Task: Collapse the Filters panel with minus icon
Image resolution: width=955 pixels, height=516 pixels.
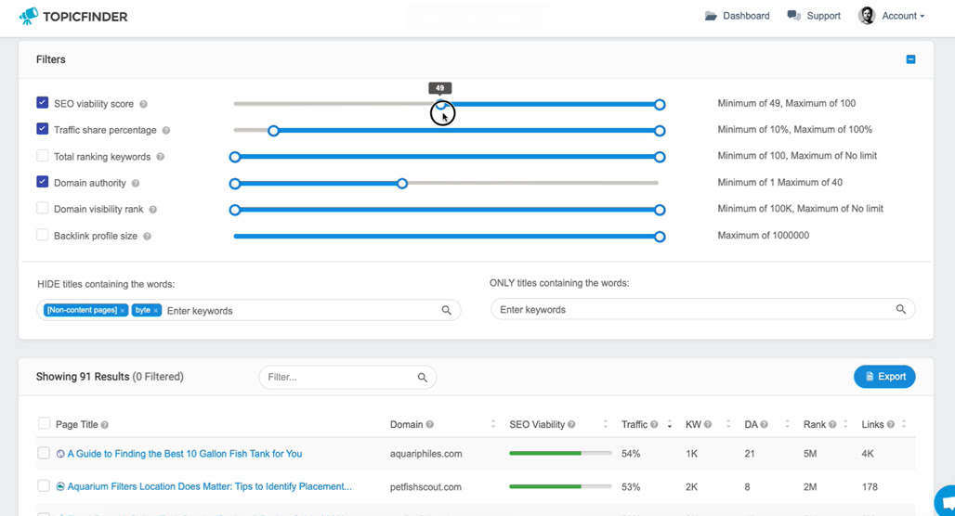Action: pos(910,59)
